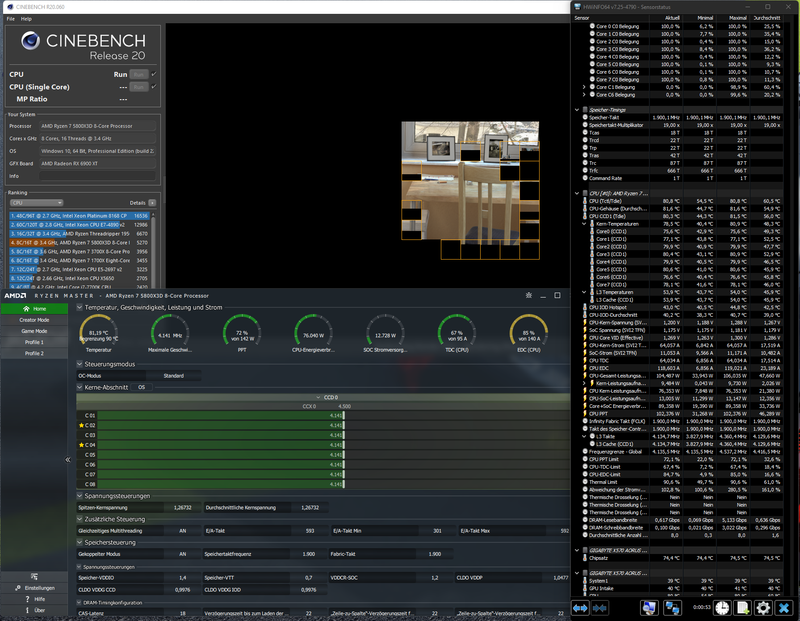Viewport: 800px width, 621px height.
Task: Open Einstellungen in Ryzen Master sidebar
Action: click(34, 588)
